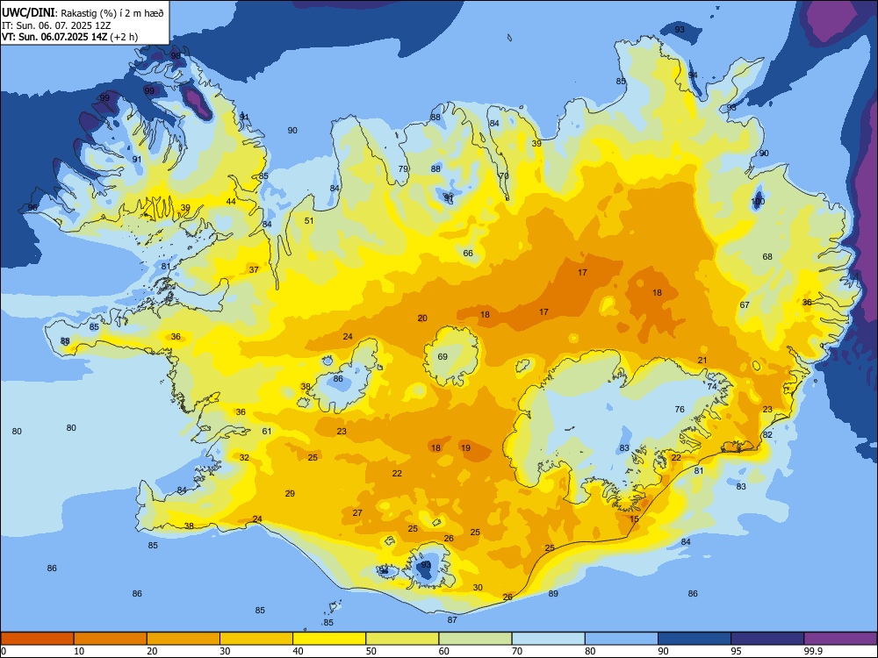Pick the 80–90% light blue legend swatch
This screenshot has height=658, width=878.
pos(622,639)
